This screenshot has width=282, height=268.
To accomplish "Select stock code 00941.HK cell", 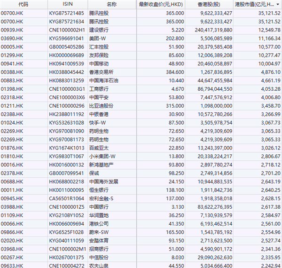I will pos(12,63).
